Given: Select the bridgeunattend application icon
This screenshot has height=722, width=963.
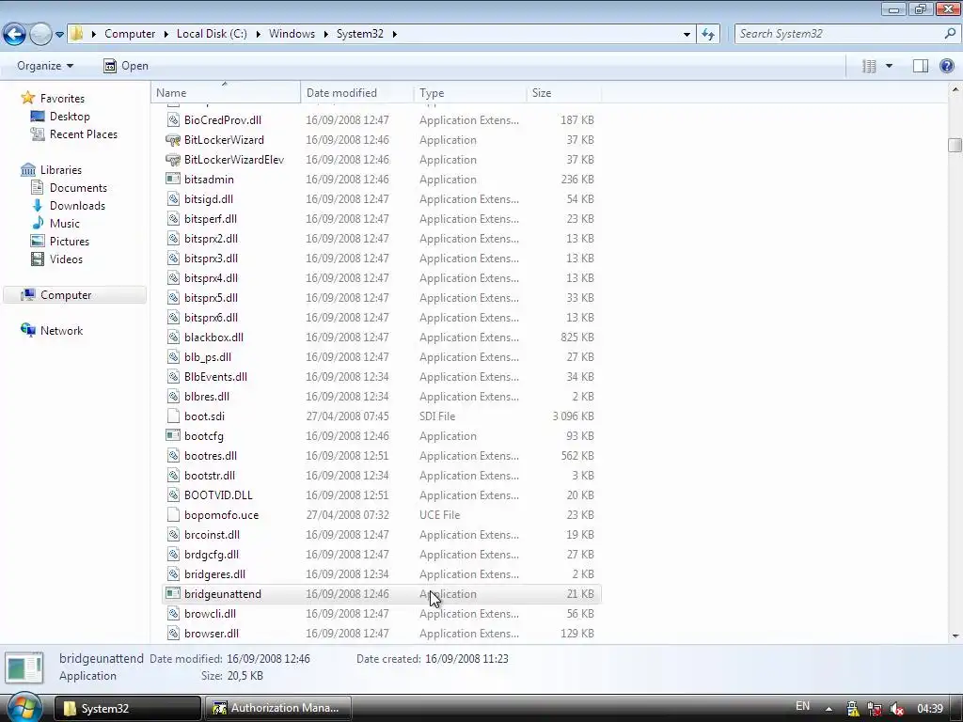Looking at the screenshot, I should 173,594.
